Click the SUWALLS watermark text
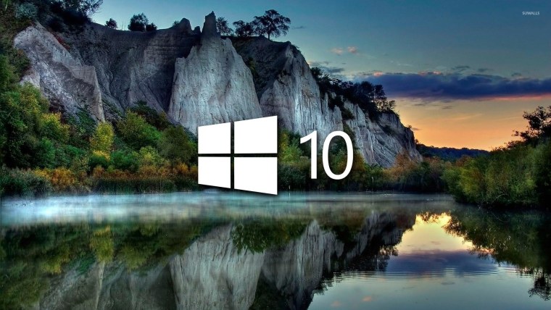The height and width of the screenshot is (310, 551). click(531, 12)
